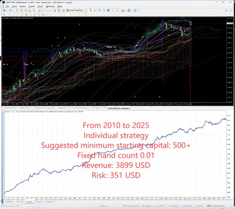Open a New Chart from toolbar
The height and width of the screenshot is (209, 235).
click(4, 10)
